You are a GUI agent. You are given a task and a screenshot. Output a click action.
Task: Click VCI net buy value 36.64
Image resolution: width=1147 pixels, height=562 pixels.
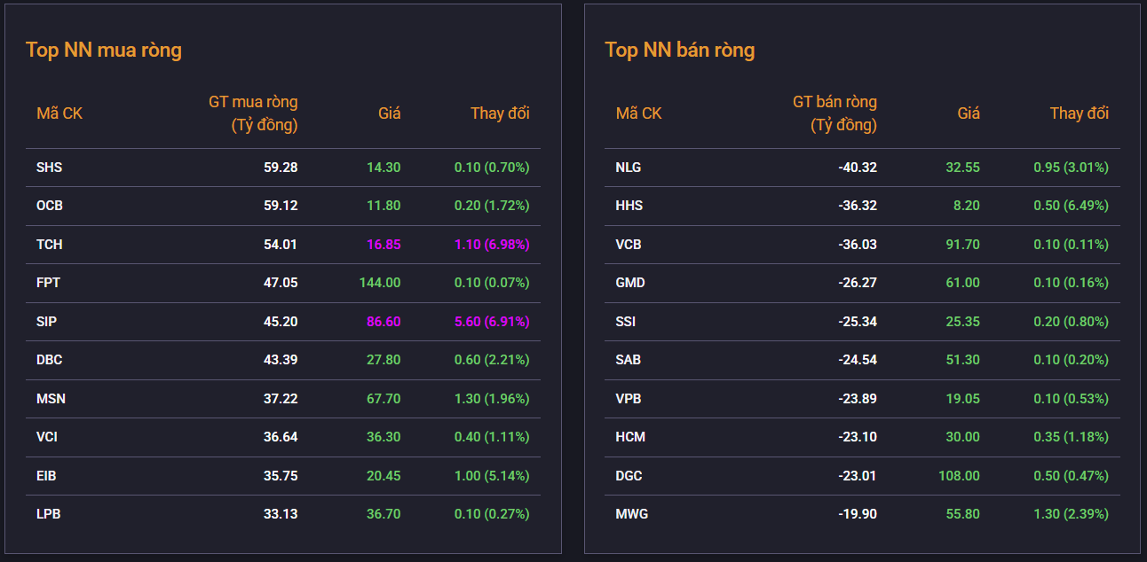click(281, 437)
